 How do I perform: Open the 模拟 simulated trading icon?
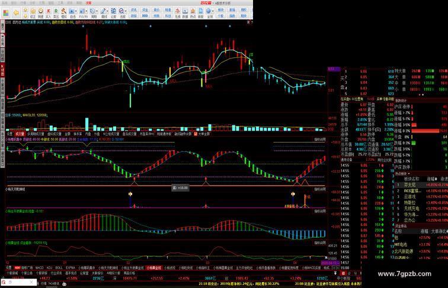coord(63,12)
